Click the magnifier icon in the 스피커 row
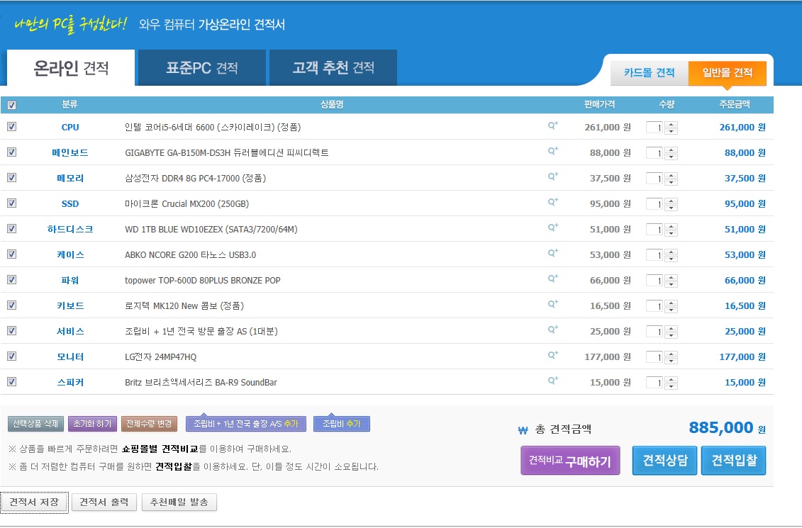The height and width of the screenshot is (528, 802). tap(553, 381)
